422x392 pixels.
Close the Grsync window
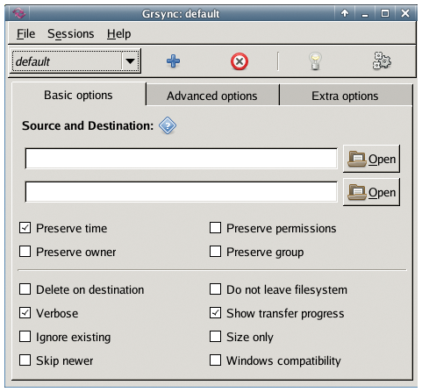pos(405,13)
